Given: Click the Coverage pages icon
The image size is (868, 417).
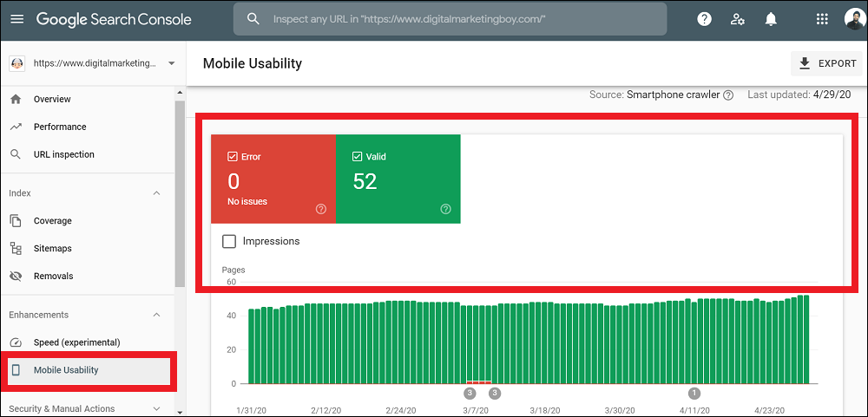Looking at the screenshot, I should tap(16, 221).
